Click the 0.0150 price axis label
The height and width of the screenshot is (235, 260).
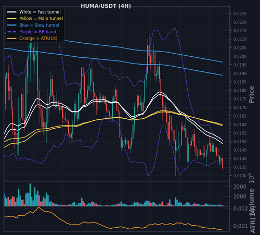[240, 142]
